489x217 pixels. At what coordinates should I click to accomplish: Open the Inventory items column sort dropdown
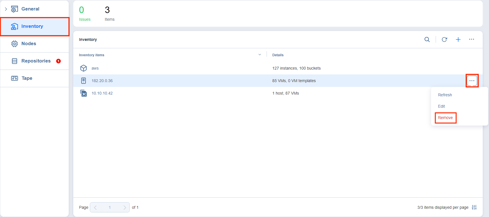[259, 55]
